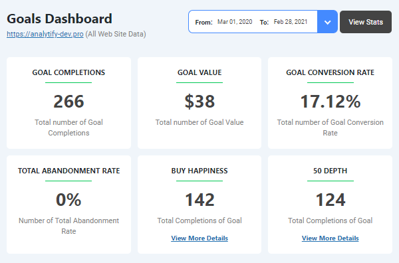
Task: Click the Goal Value card title
Action: (199, 72)
